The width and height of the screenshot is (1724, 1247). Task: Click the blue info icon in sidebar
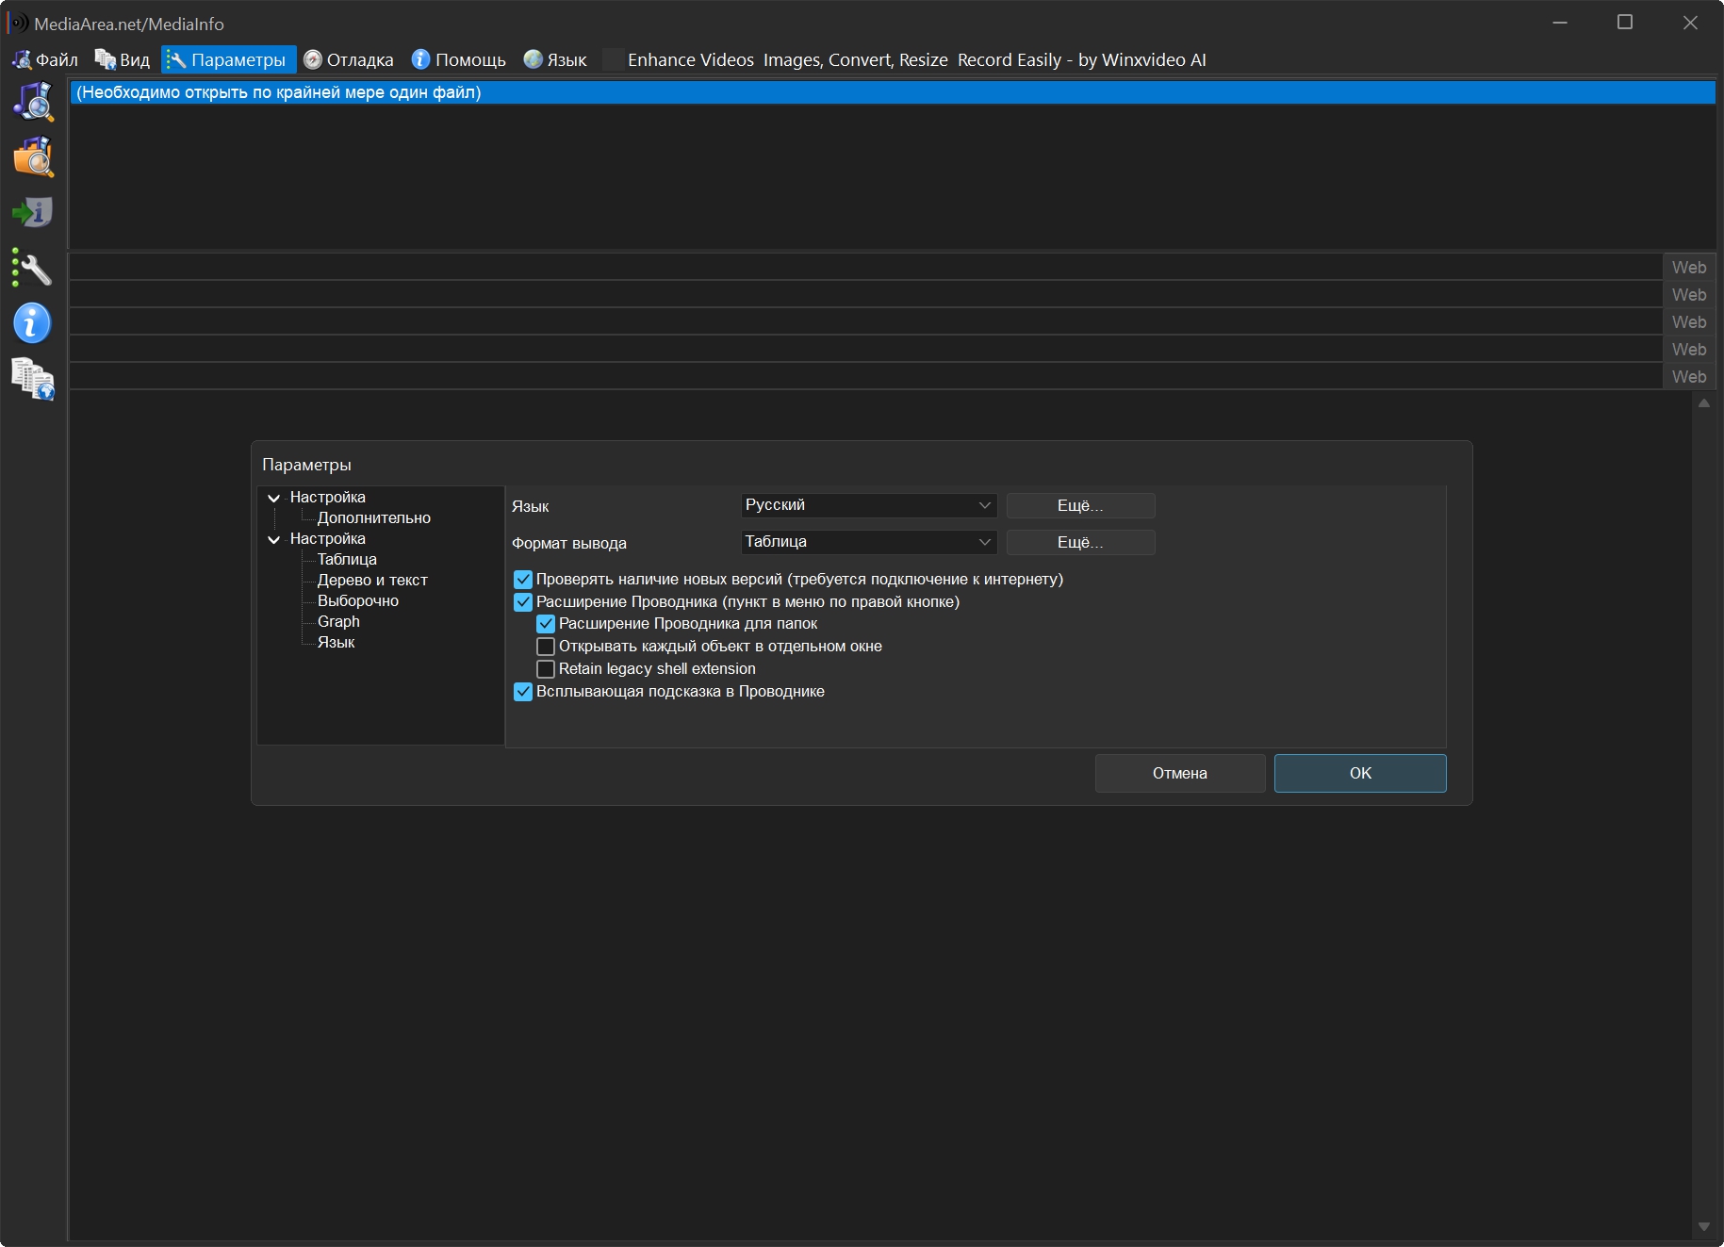coord(33,323)
